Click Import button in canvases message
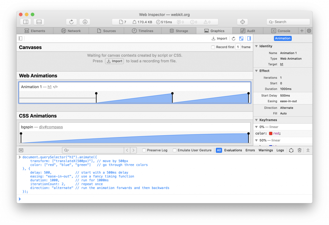Screen dimensions: 329x225 click(114, 61)
